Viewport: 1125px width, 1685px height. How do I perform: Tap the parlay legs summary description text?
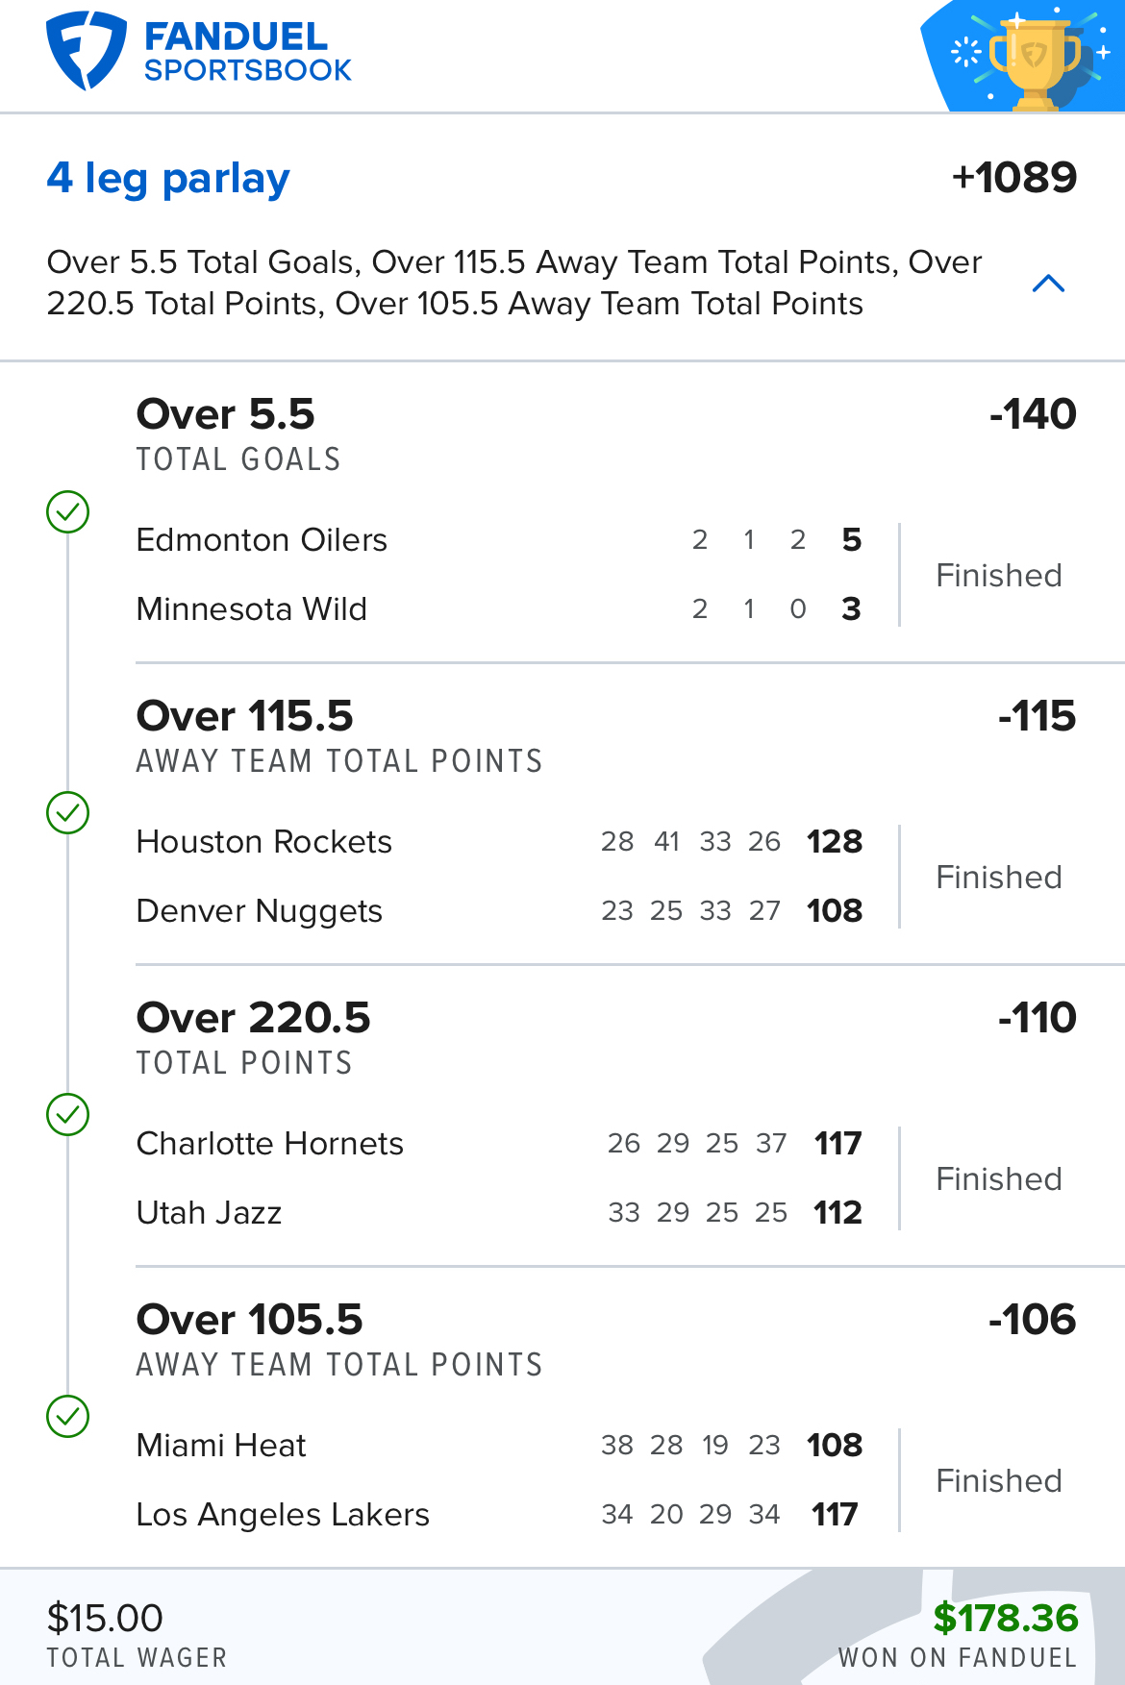pyautogui.click(x=514, y=283)
